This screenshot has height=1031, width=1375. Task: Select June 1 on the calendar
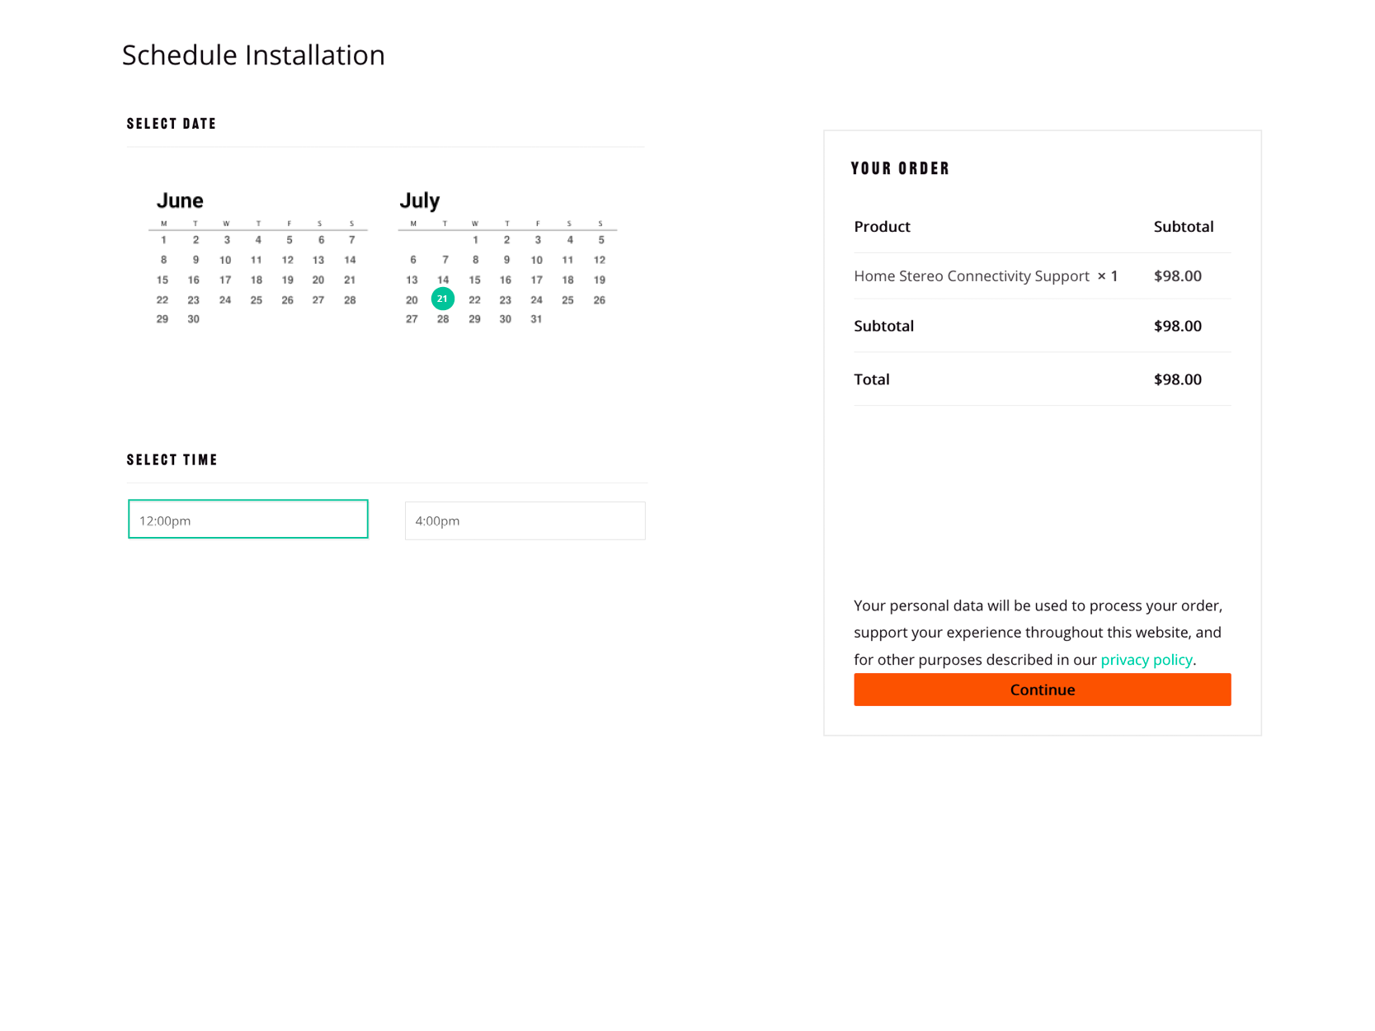(163, 240)
